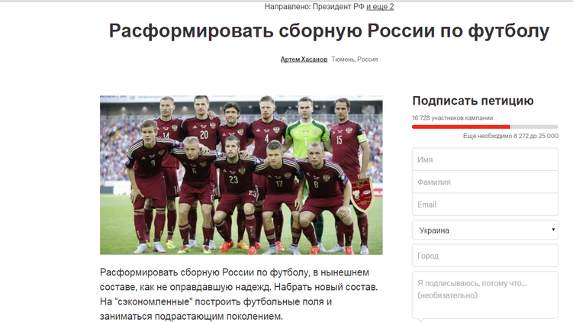This screenshot has width=573, height=322.
Task: Click the petition title 'Расформировать сборную России по футболу'
Action: pos(329,31)
